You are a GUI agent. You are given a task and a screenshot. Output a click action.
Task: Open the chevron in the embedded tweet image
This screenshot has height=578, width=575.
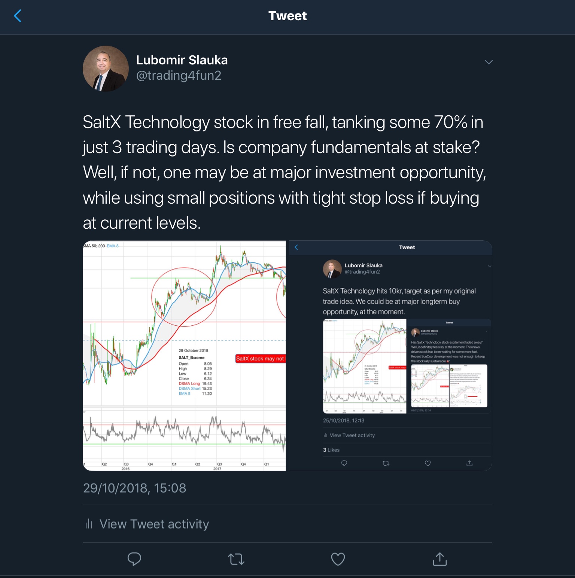[x=489, y=266]
